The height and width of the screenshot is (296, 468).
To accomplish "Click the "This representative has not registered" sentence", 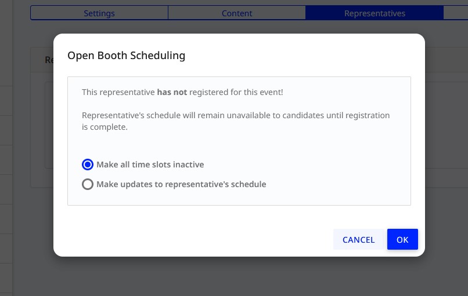I will click(x=182, y=92).
